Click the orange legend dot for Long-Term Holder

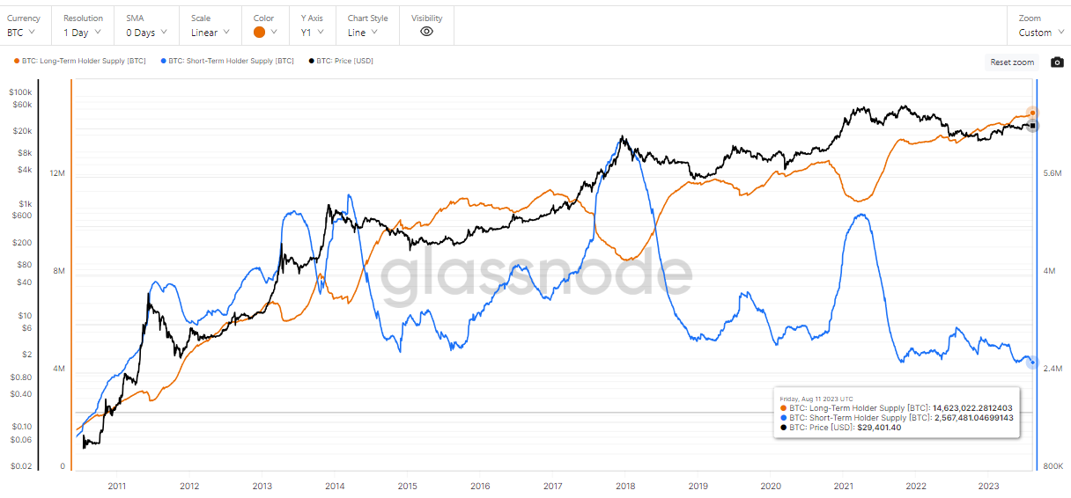tap(16, 61)
